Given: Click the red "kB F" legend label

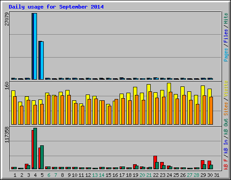Looking at the screenshot, I should tap(226, 164).
